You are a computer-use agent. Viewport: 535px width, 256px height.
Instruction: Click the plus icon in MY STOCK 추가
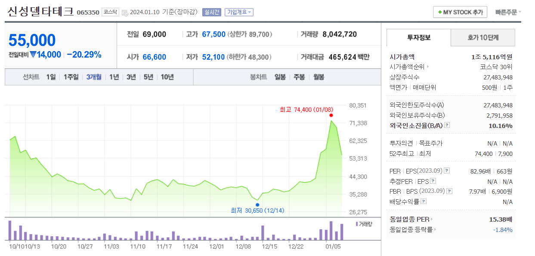[440, 12]
